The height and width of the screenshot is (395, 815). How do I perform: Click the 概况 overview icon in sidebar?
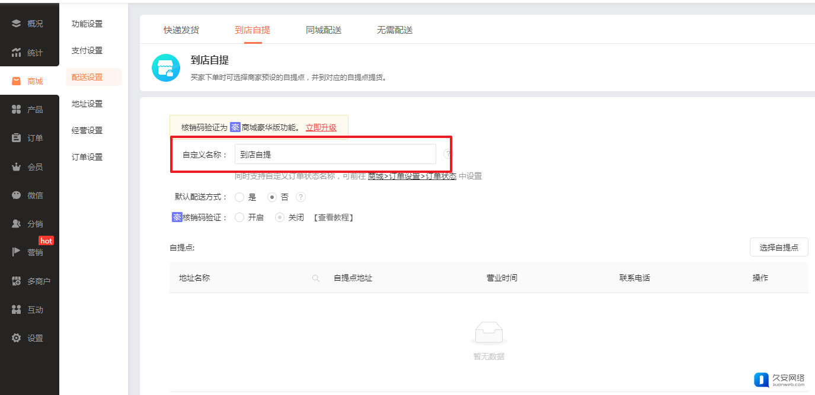pos(17,24)
